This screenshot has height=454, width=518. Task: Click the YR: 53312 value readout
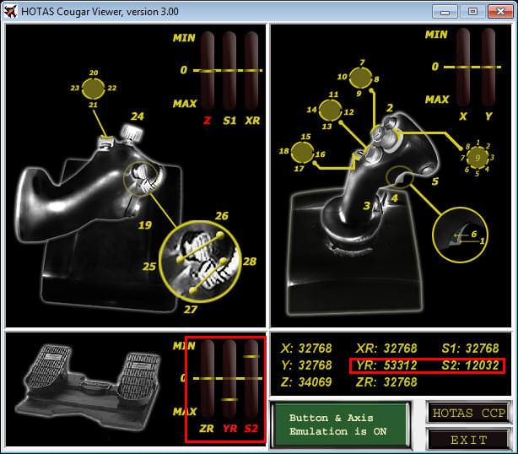point(386,365)
